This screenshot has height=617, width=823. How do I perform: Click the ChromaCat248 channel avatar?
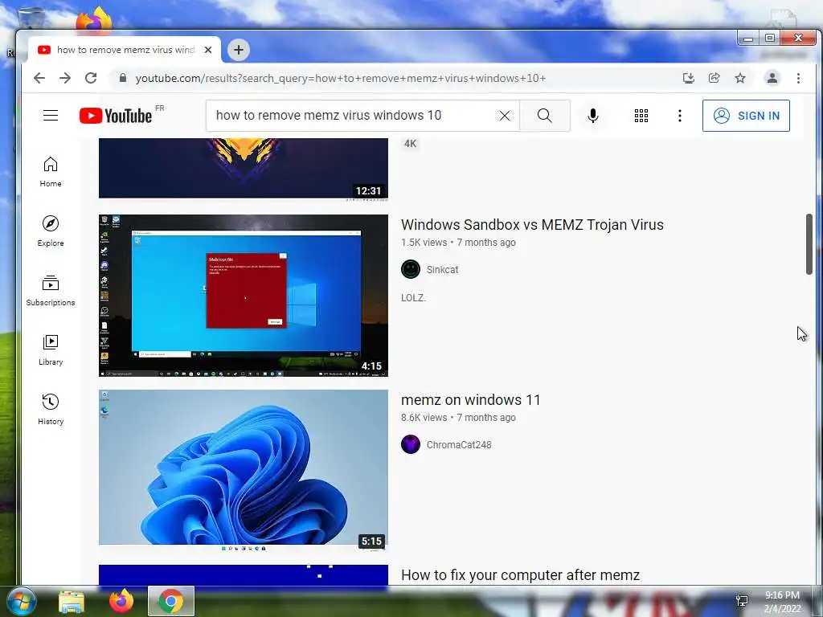coord(411,445)
